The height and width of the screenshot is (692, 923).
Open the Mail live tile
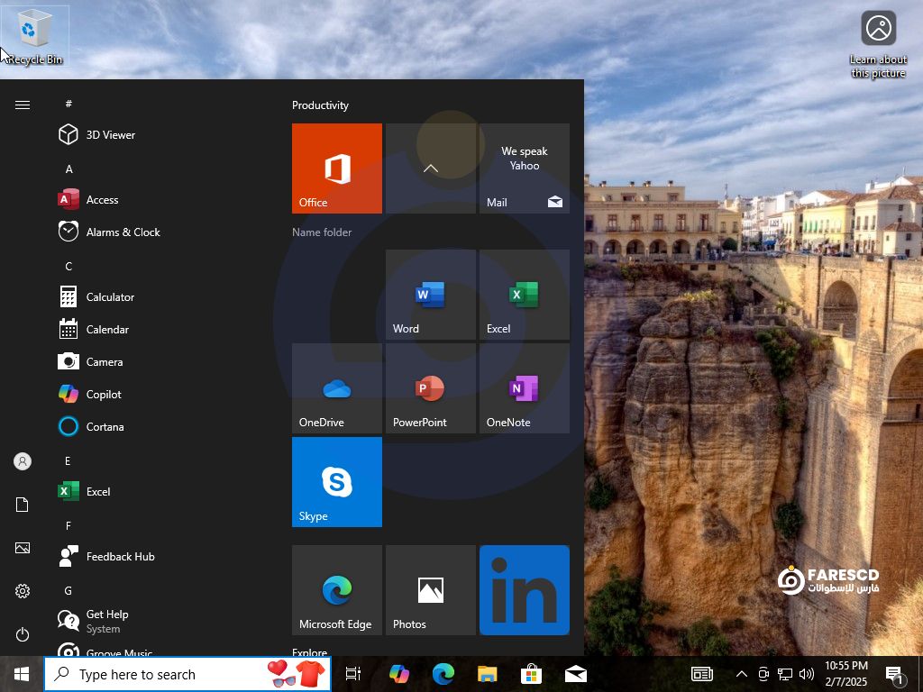(525, 168)
